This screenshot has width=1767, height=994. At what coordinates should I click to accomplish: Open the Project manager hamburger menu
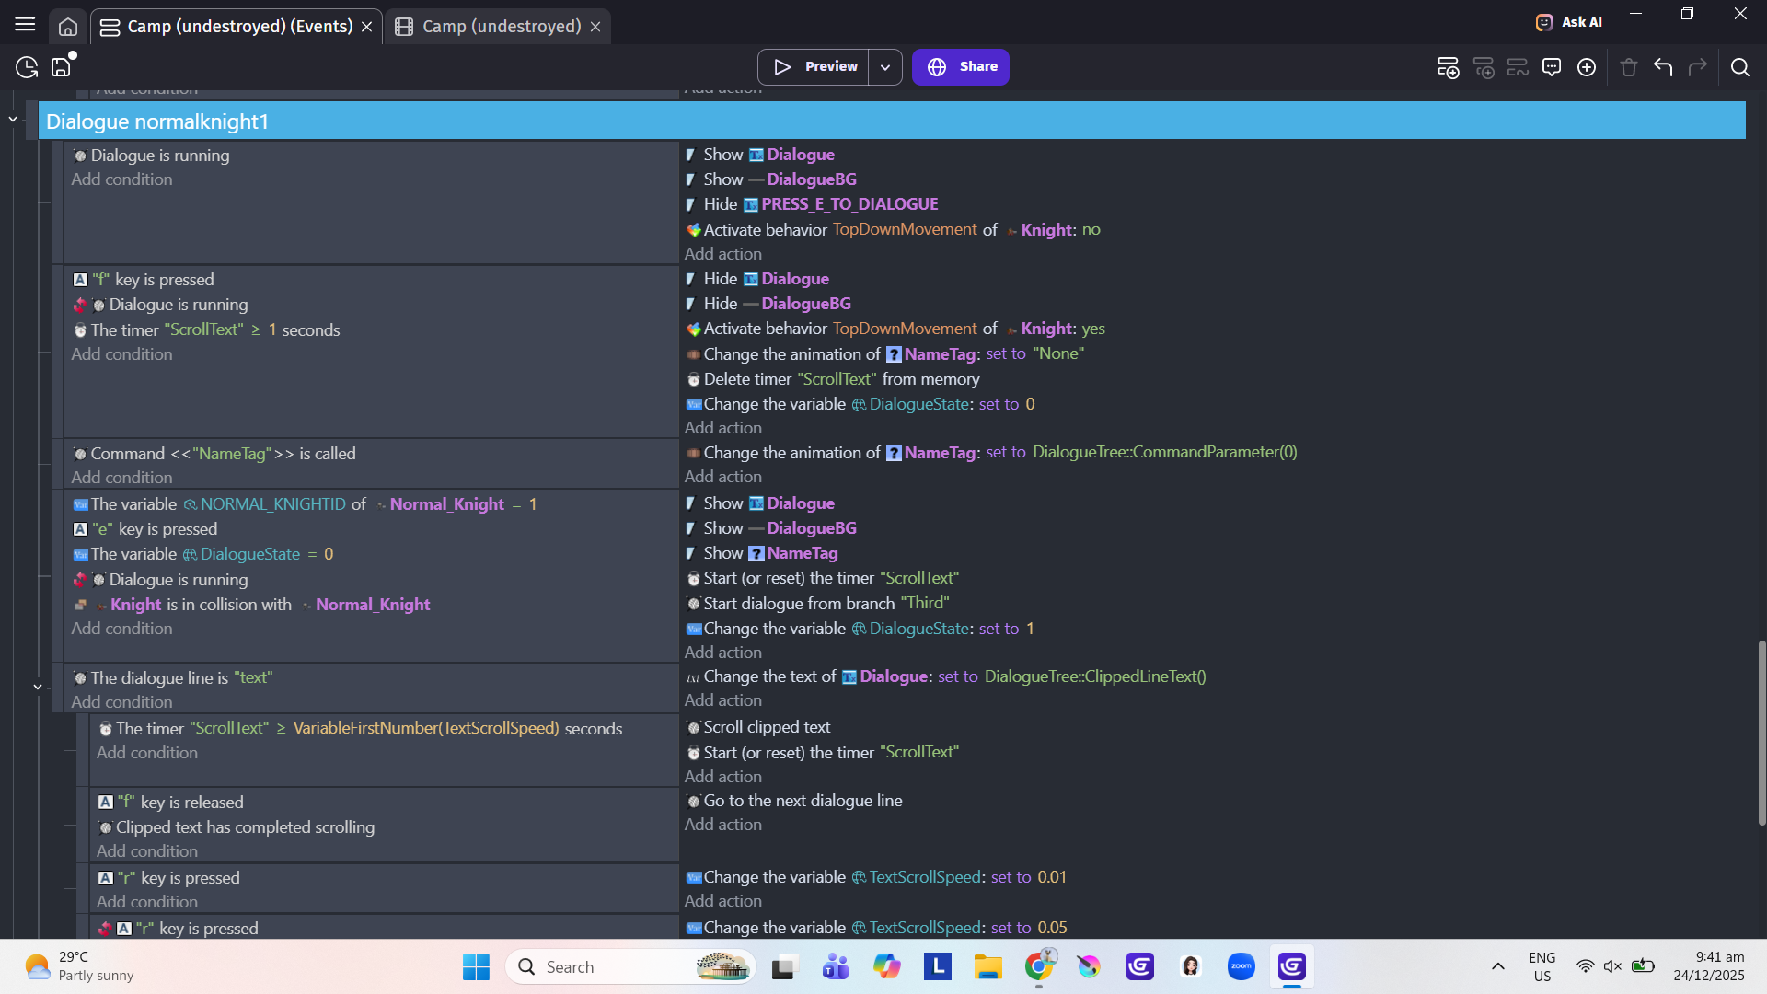tap(25, 25)
